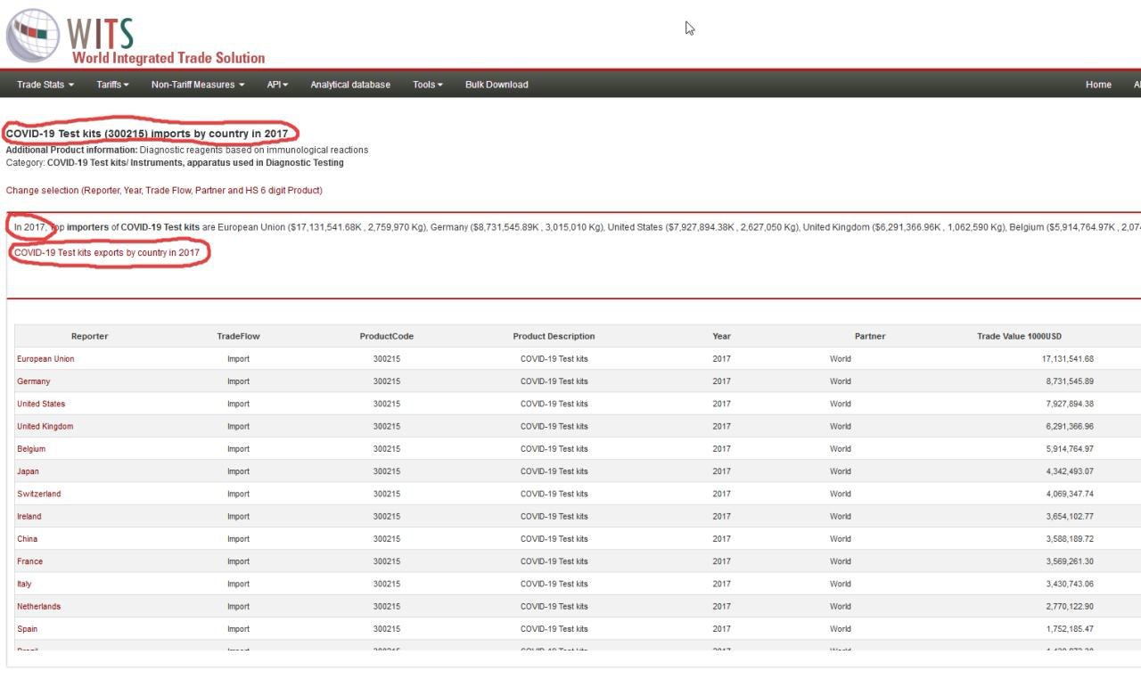Open the Belgium reporter link
Viewport: 1141px width, 679px height.
point(31,449)
